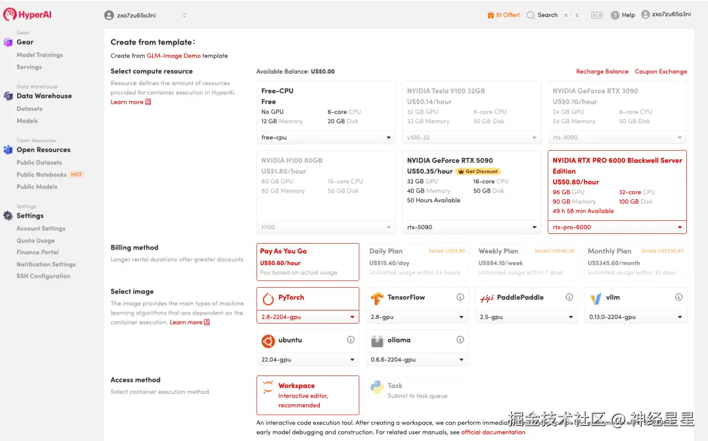Open the rtx-5090 dropdown
This screenshot has width=708, height=441.
click(471, 227)
